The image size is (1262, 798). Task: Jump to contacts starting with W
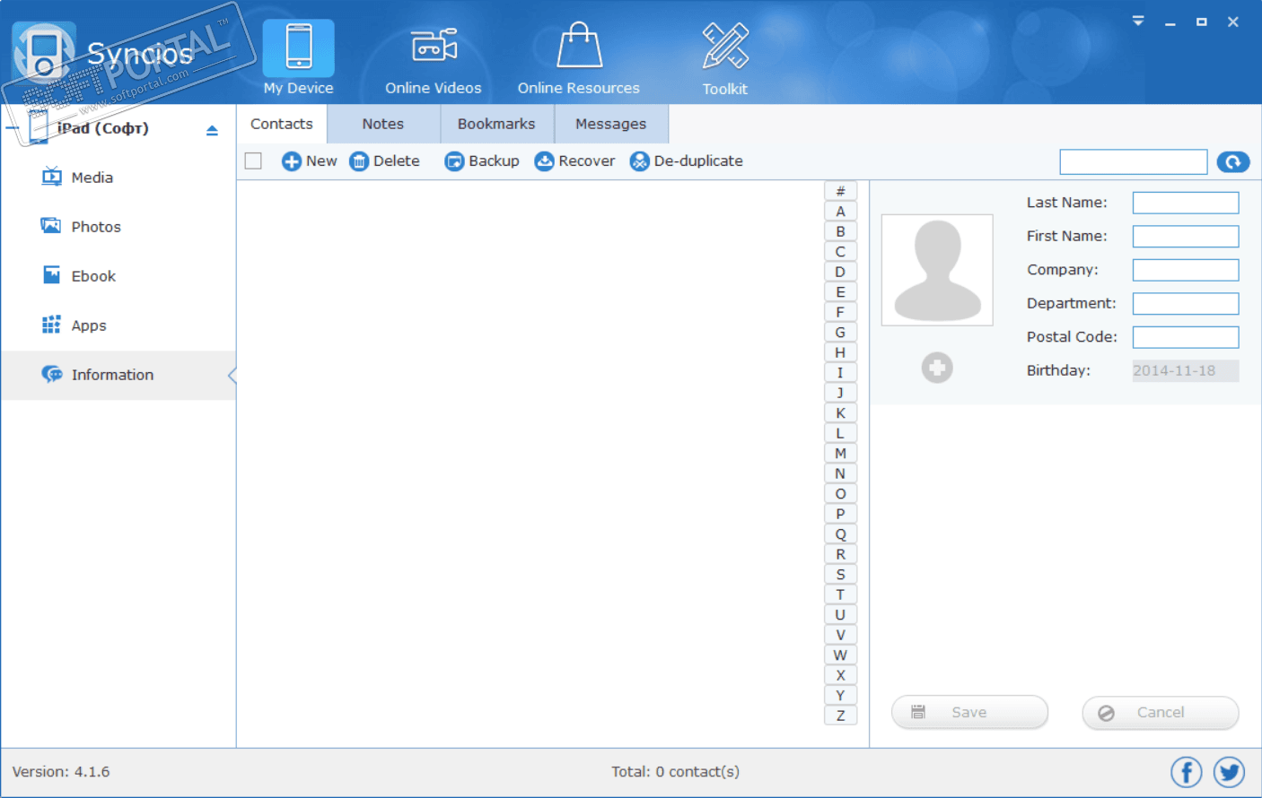(840, 655)
